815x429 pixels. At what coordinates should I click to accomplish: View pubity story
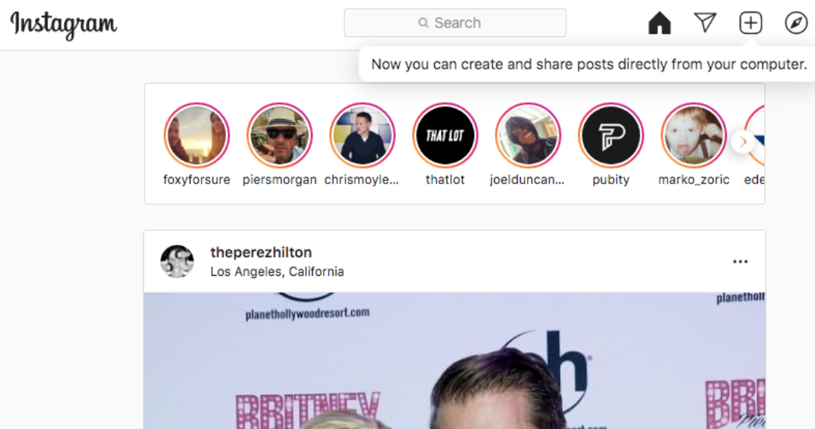(x=611, y=135)
